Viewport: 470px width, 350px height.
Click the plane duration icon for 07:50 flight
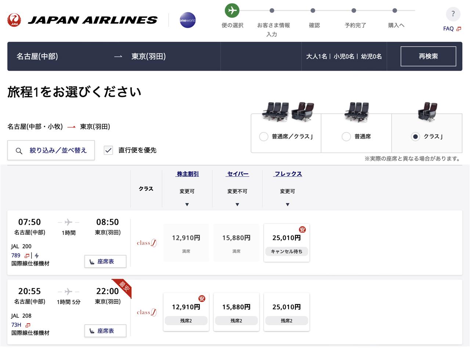[68, 222]
